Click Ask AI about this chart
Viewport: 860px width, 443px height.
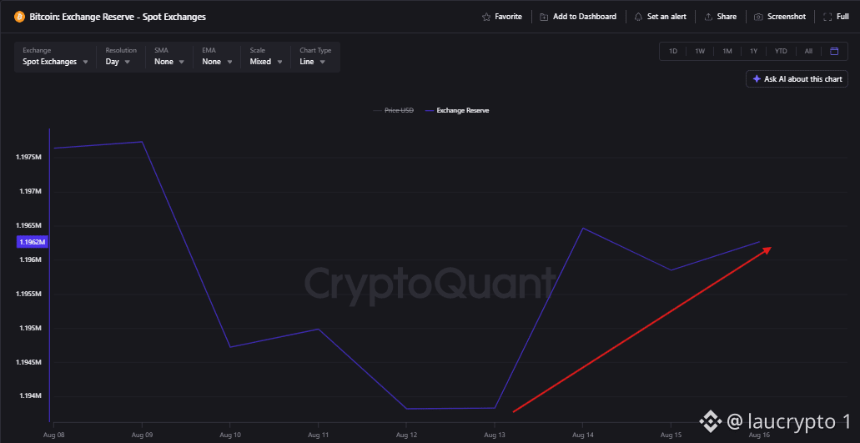pyautogui.click(x=797, y=79)
